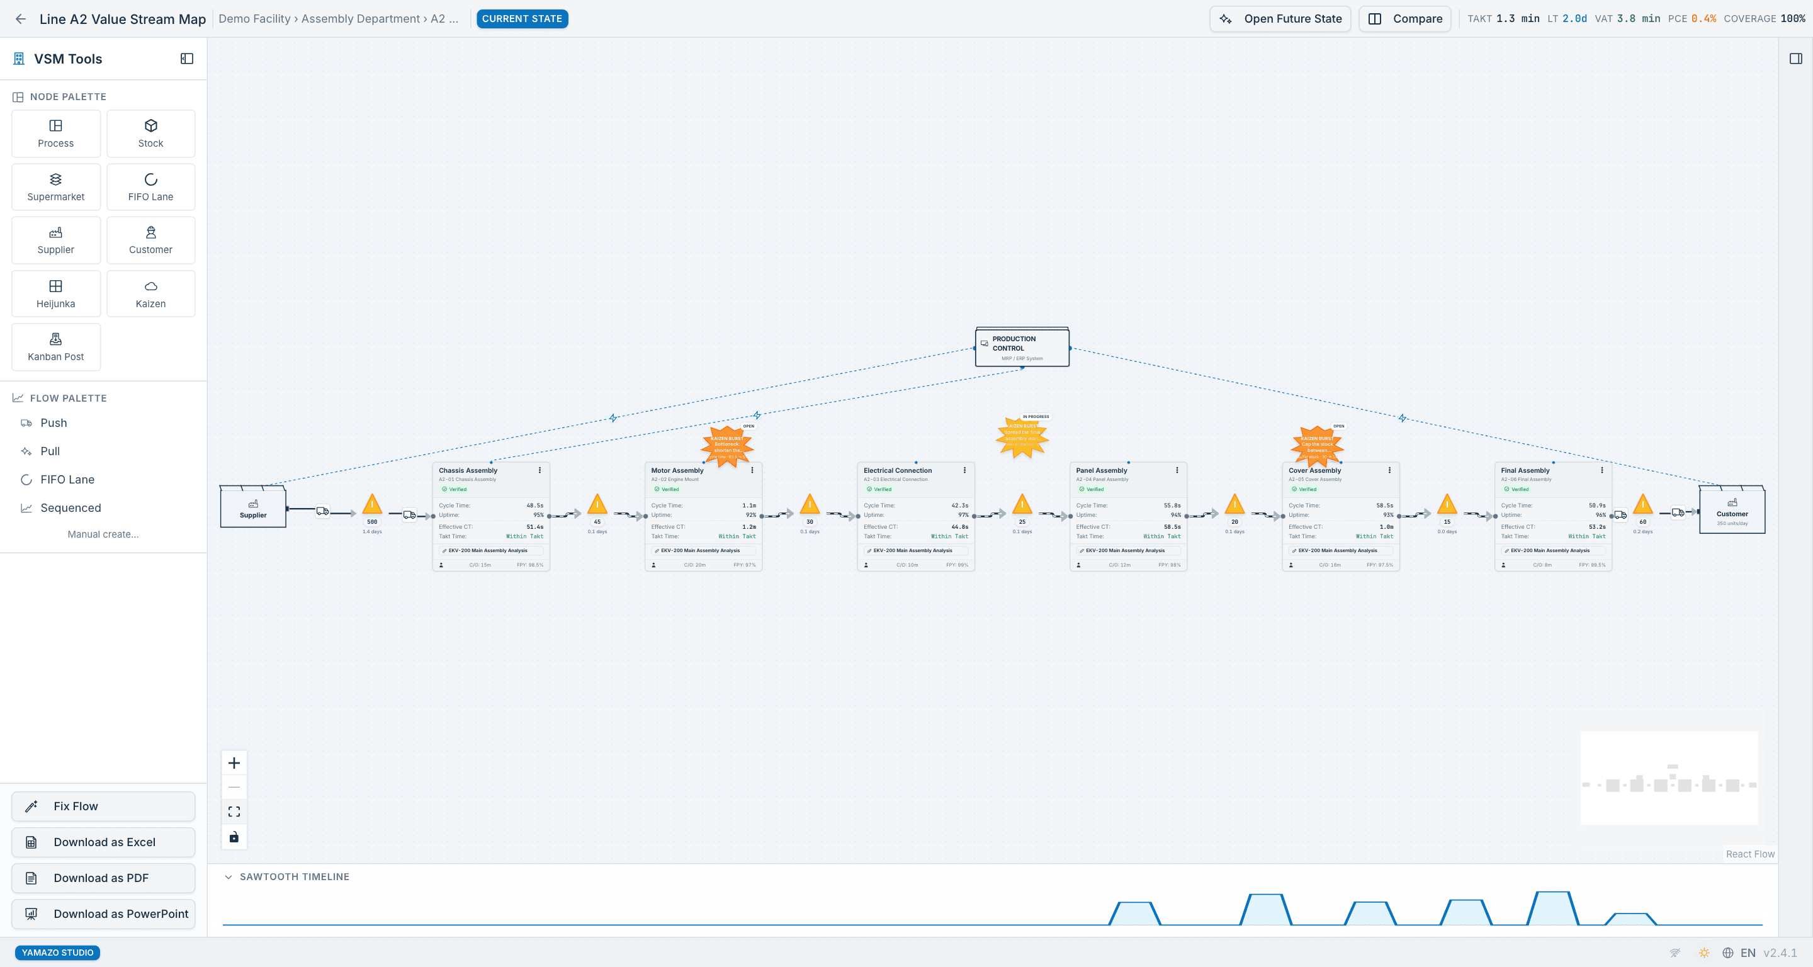
Task: Collapse the VSM Tools sidebar panel
Action: 186,59
